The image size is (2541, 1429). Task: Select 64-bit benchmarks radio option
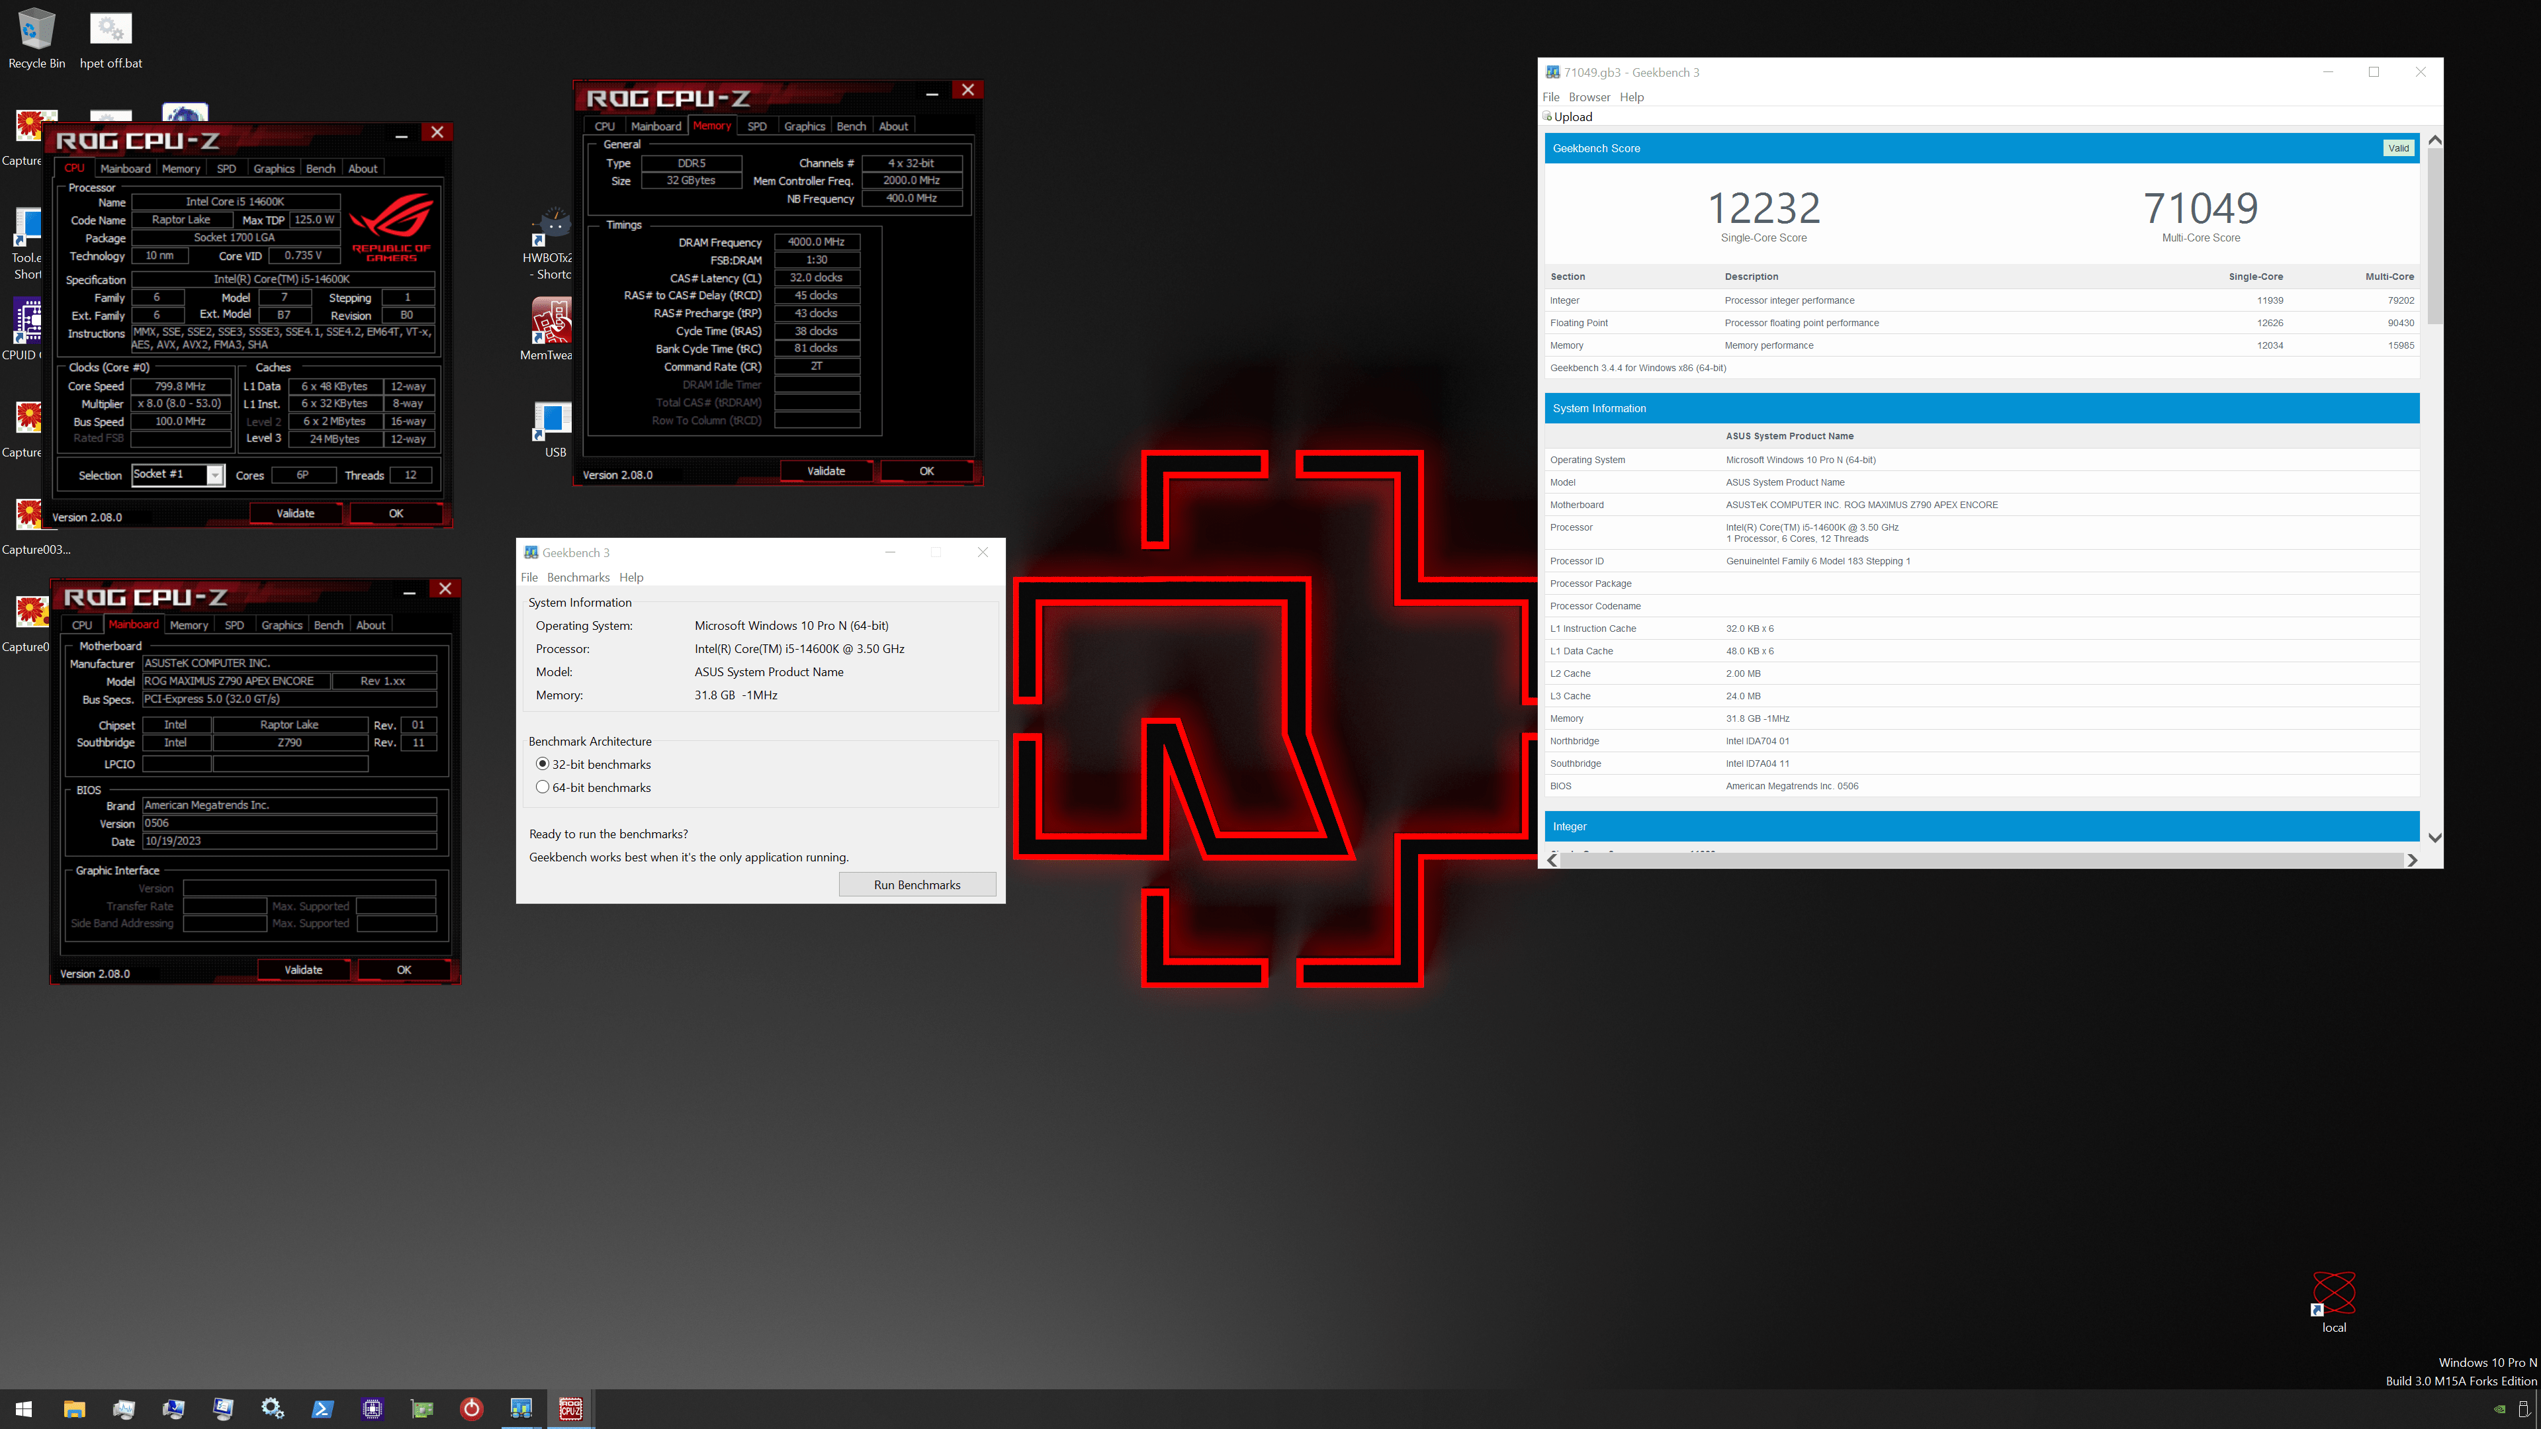pyautogui.click(x=593, y=787)
